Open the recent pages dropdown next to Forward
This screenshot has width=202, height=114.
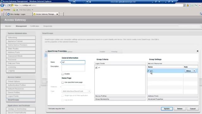pos(9,5)
